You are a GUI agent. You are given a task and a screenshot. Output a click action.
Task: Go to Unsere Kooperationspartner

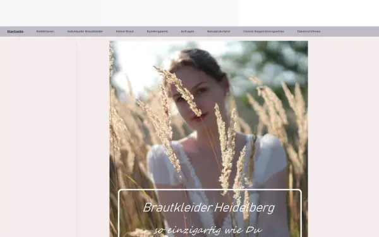pyautogui.click(x=263, y=32)
